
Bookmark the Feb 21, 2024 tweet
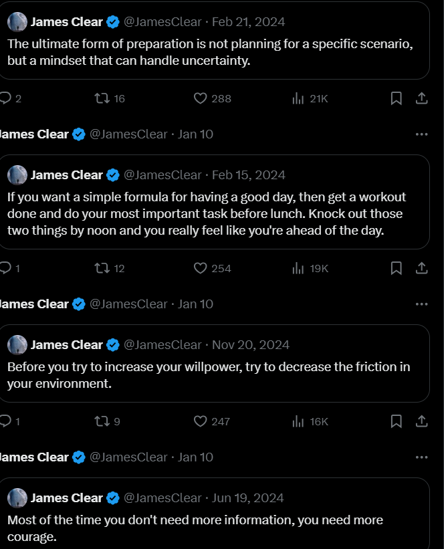click(x=396, y=98)
